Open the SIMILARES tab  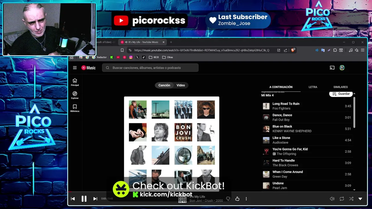pyautogui.click(x=341, y=87)
